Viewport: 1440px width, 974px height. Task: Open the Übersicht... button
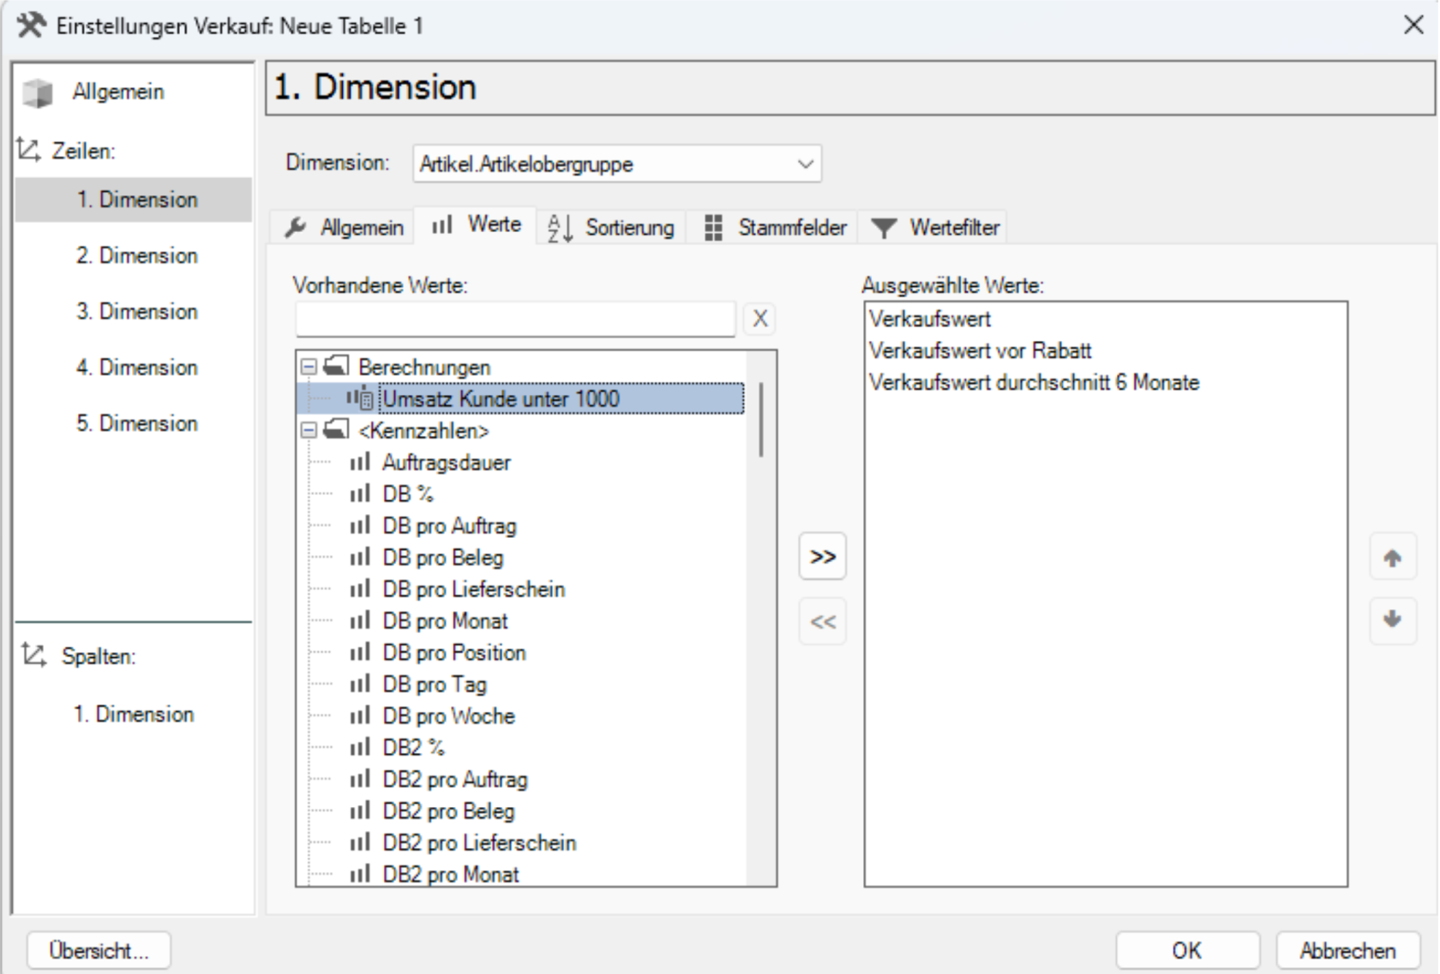pos(99,950)
